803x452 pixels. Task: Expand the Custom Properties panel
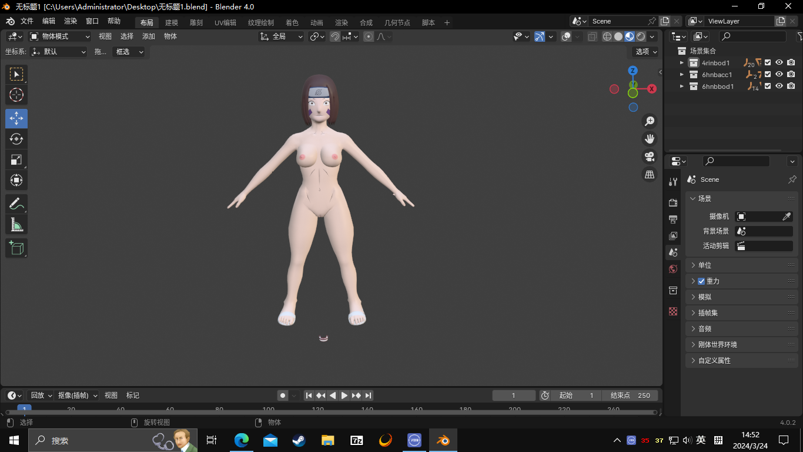[741, 361]
